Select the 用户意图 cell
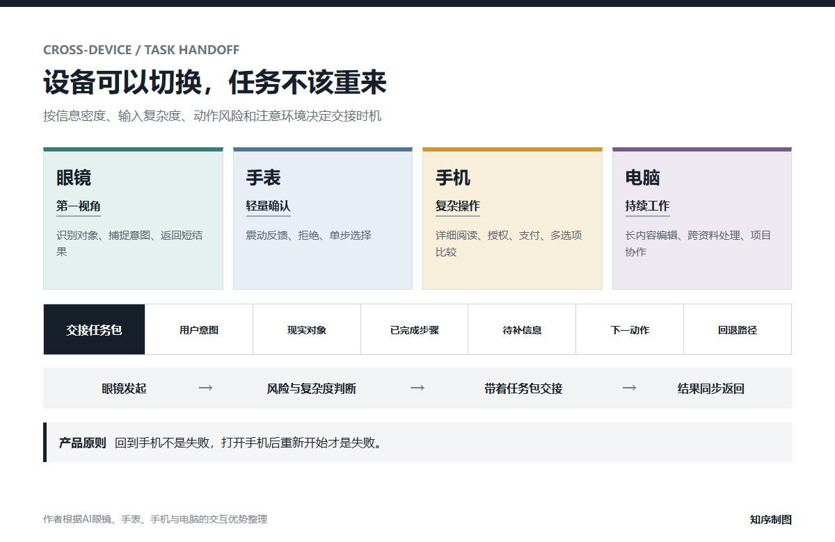The width and height of the screenshot is (835, 542). click(199, 329)
